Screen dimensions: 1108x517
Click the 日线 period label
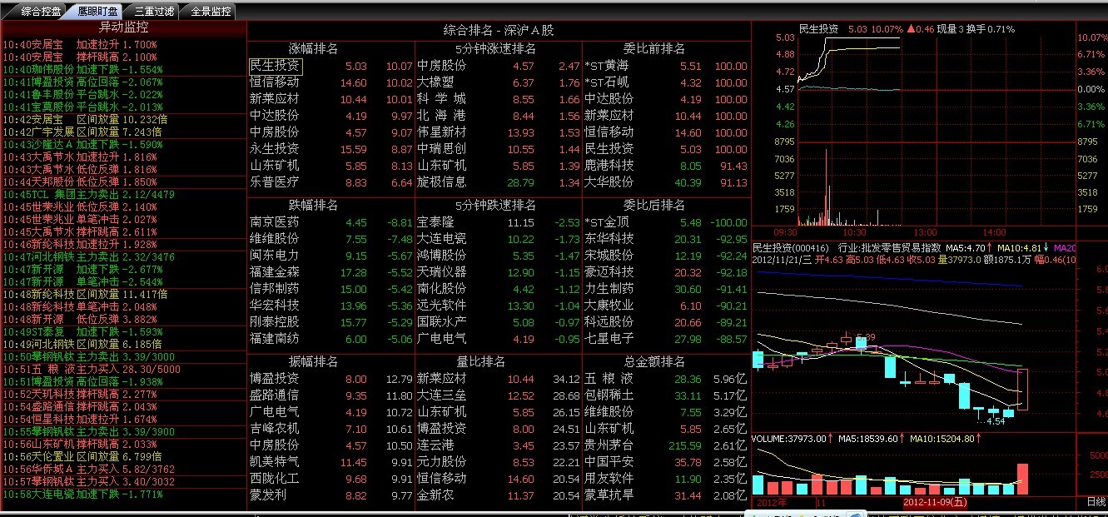(1096, 502)
